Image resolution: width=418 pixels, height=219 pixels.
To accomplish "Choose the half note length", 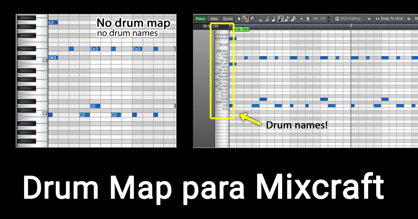I will coord(267,19).
